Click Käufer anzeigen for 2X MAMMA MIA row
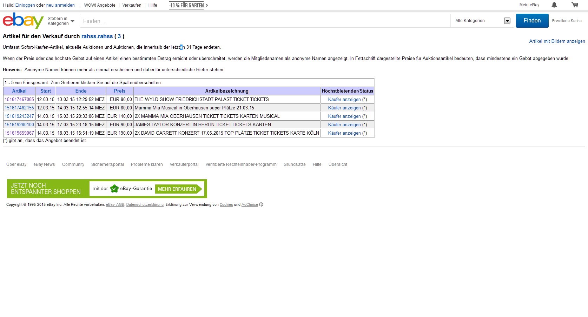The image size is (588, 317). tap(344, 116)
